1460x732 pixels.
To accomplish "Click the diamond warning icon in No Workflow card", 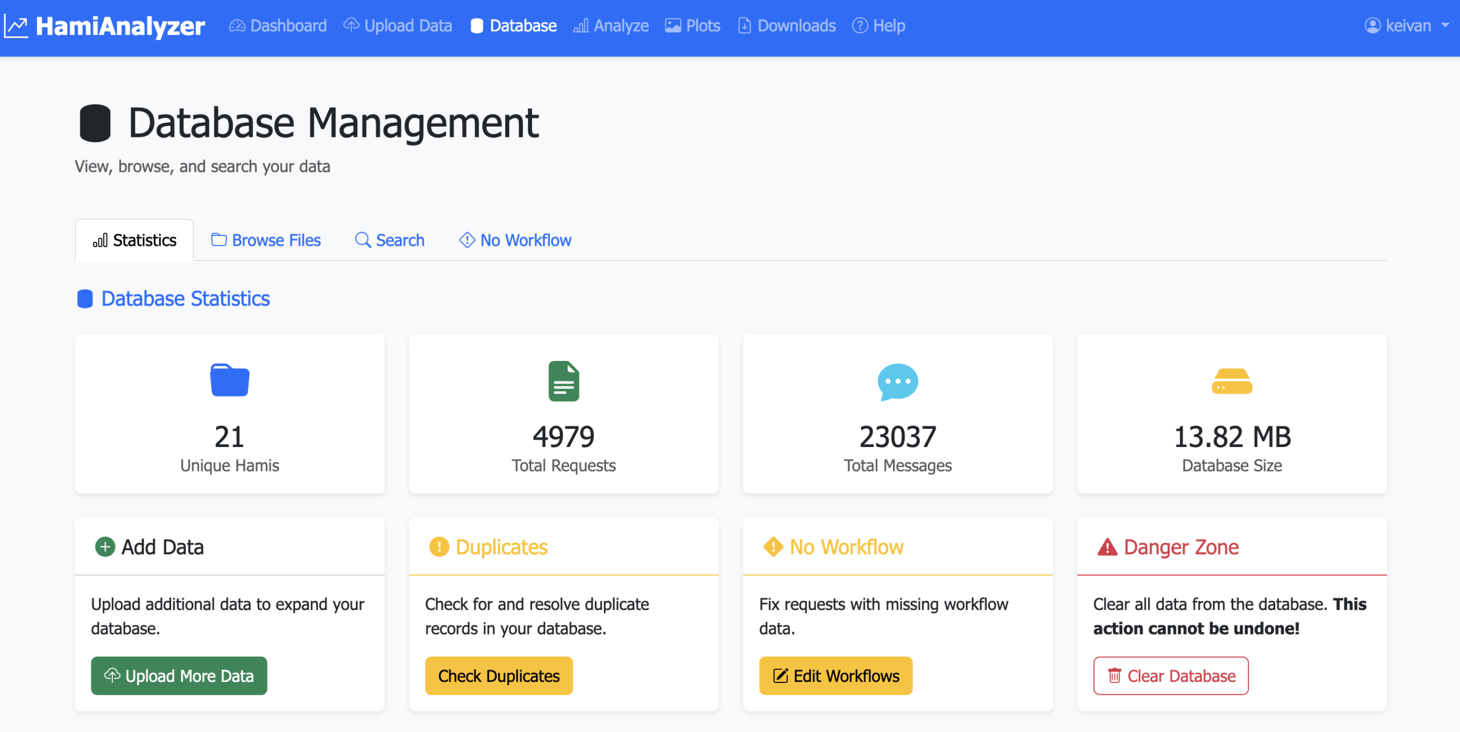I will (773, 546).
